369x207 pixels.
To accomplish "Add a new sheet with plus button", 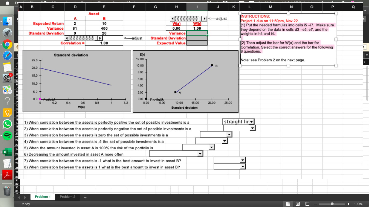I will 85,197.
